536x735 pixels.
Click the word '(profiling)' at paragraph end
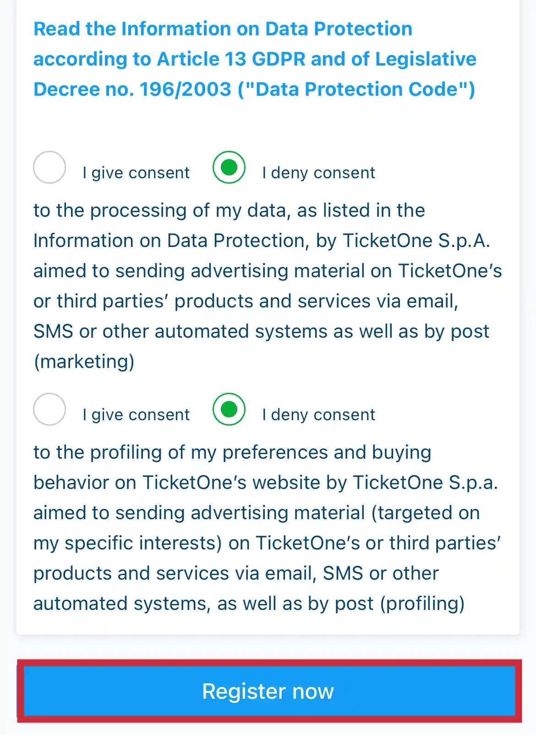tap(422, 603)
